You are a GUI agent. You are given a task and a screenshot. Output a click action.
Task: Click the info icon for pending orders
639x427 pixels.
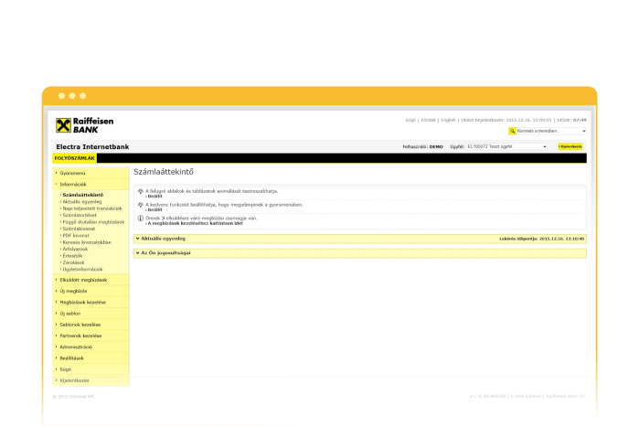(x=140, y=219)
